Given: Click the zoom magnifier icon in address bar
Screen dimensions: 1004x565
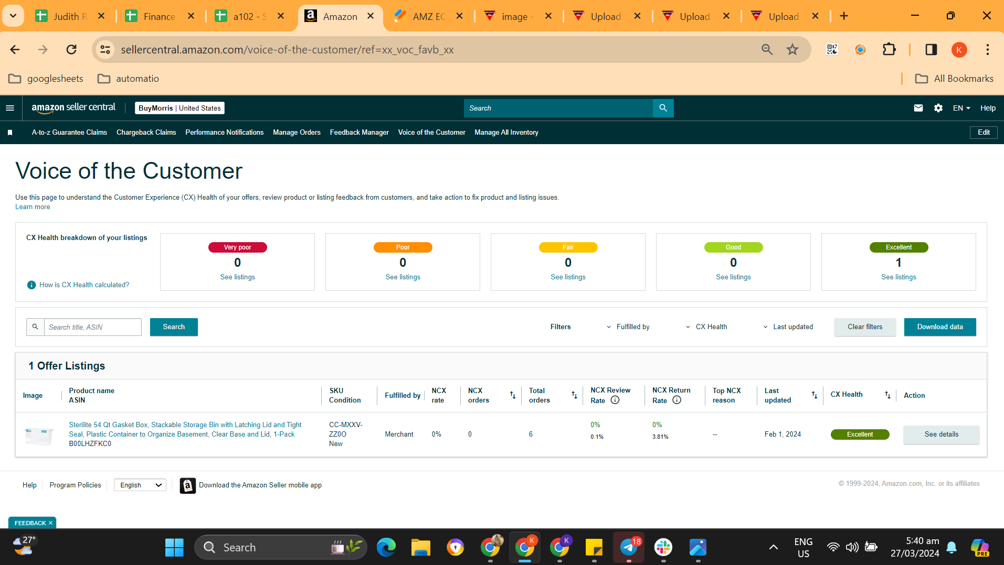Looking at the screenshot, I should (767, 50).
